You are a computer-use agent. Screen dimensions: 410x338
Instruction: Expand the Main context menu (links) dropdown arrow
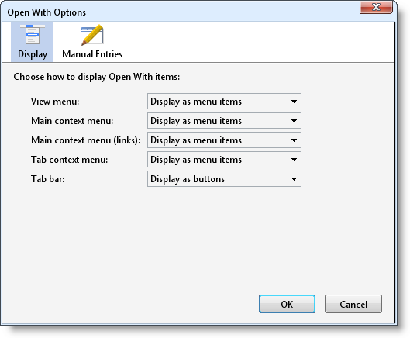[294, 140]
